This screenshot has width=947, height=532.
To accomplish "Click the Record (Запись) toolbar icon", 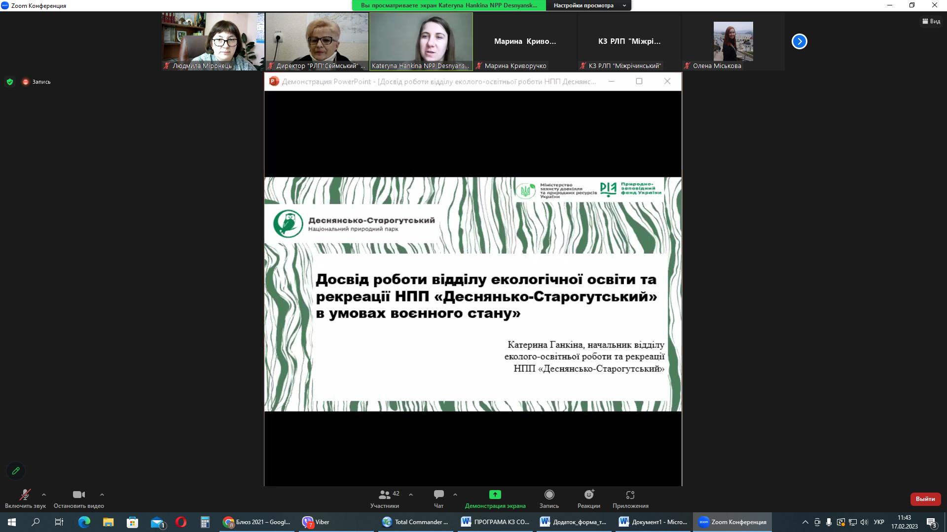I will click(x=549, y=495).
